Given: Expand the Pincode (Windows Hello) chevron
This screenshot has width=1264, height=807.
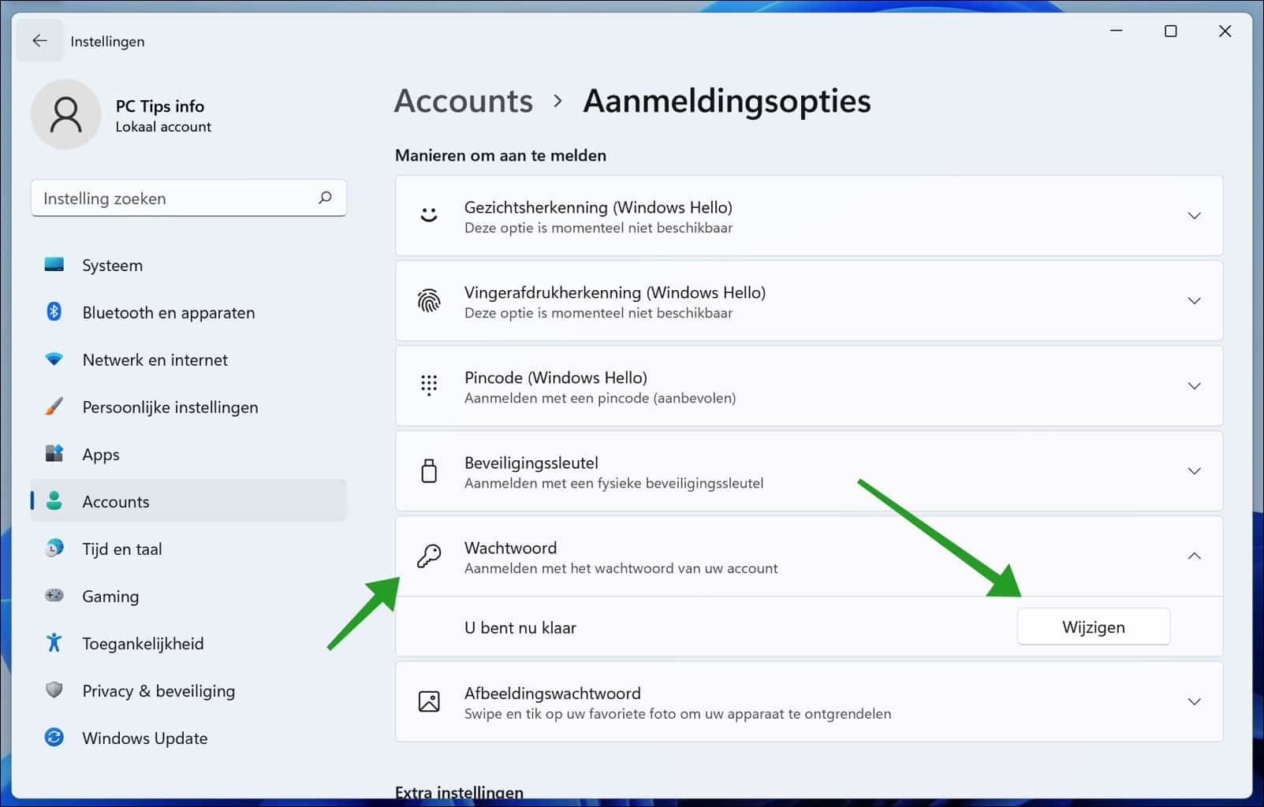Looking at the screenshot, I should pos(1195,385).
